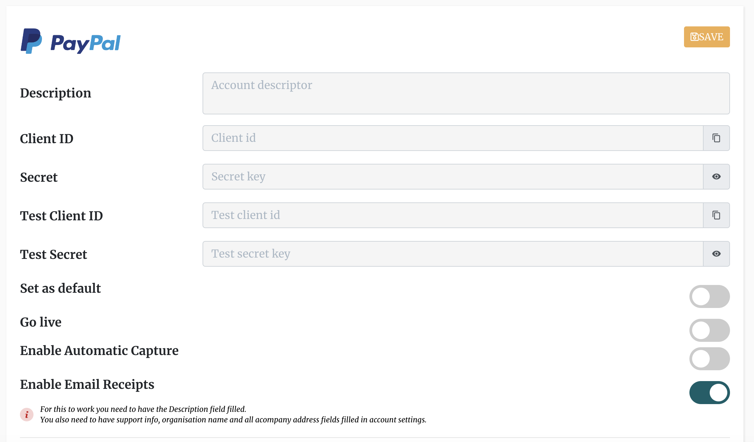
Task: Select the Test client id field
Action: click(453, 215)
